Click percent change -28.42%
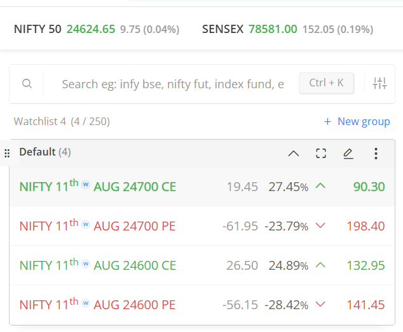This screenshot has width=403, height=332. click(286, 305)
